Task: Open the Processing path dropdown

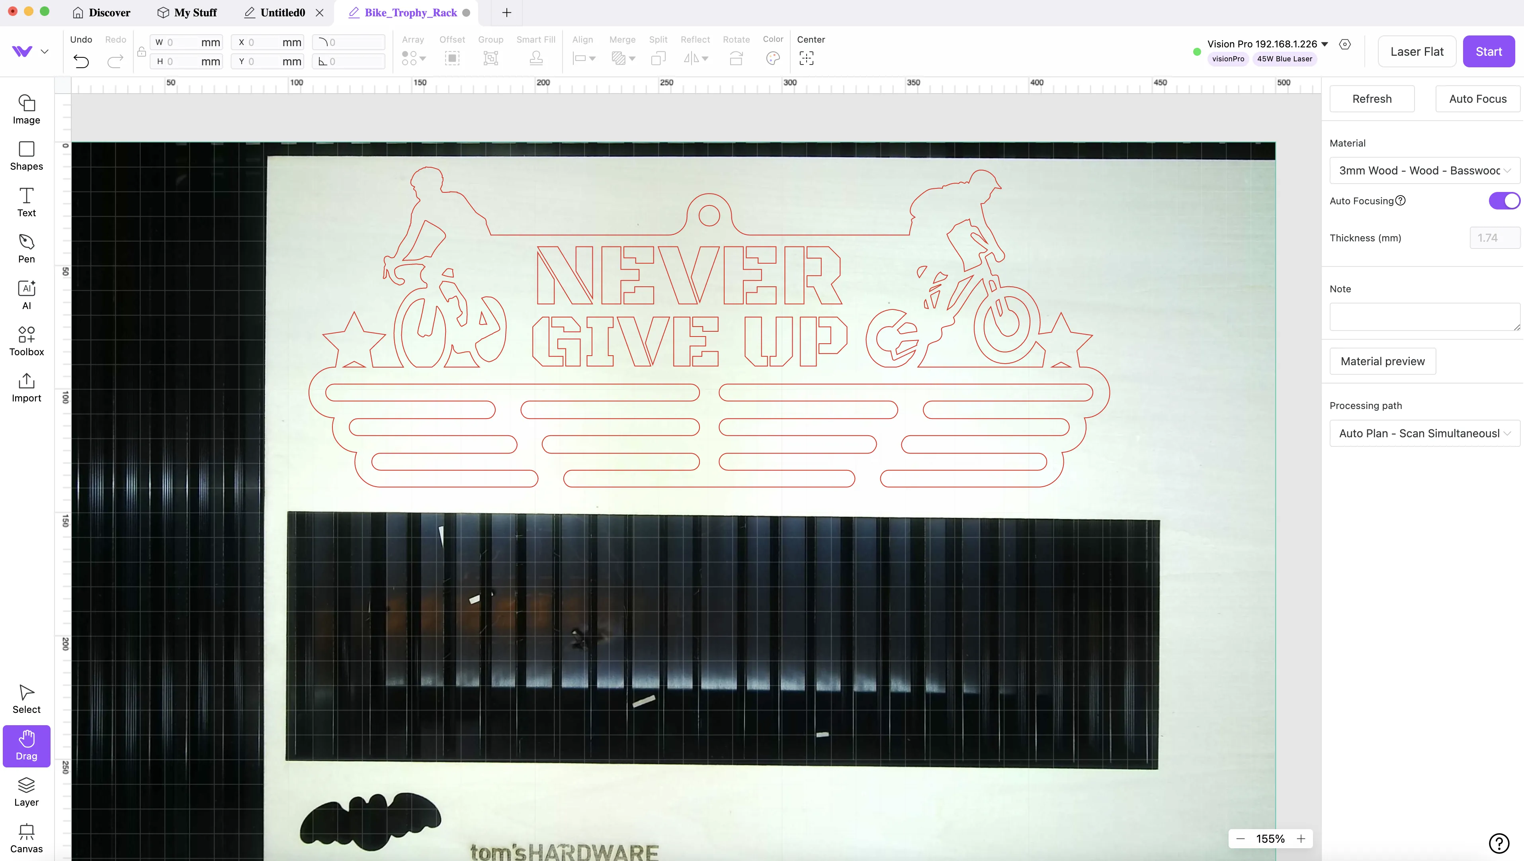Action: click(1424, 433)
